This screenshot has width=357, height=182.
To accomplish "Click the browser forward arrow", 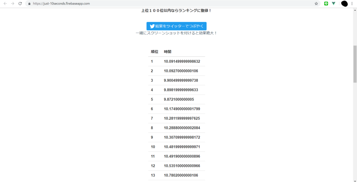I will [13, 3].
